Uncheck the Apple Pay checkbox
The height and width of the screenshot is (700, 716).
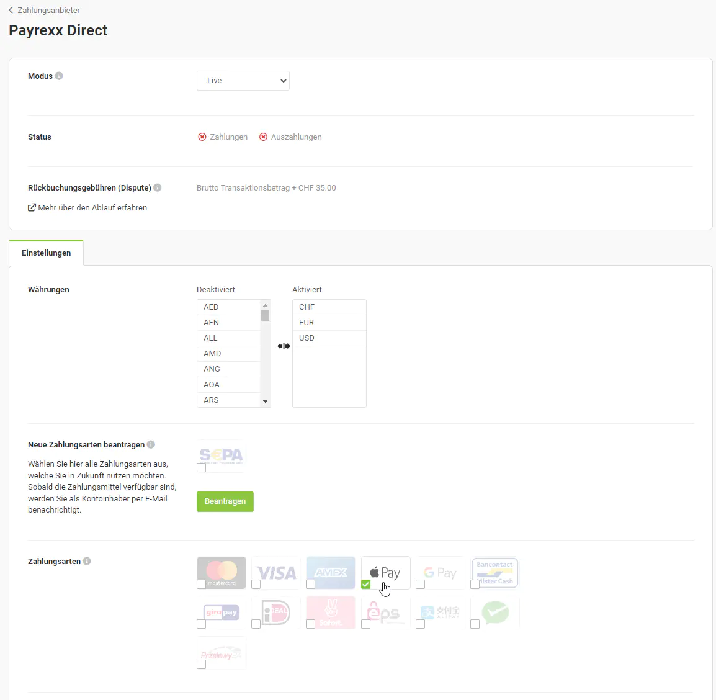(365, 585)
